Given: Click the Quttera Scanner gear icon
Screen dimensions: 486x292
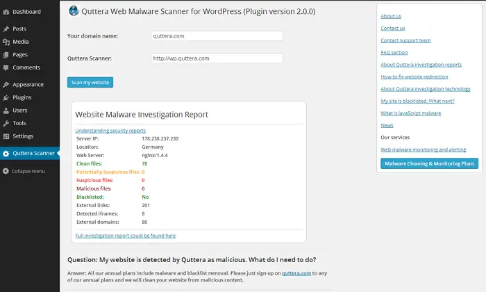Looking at the screenshot, I should [6, 153].
